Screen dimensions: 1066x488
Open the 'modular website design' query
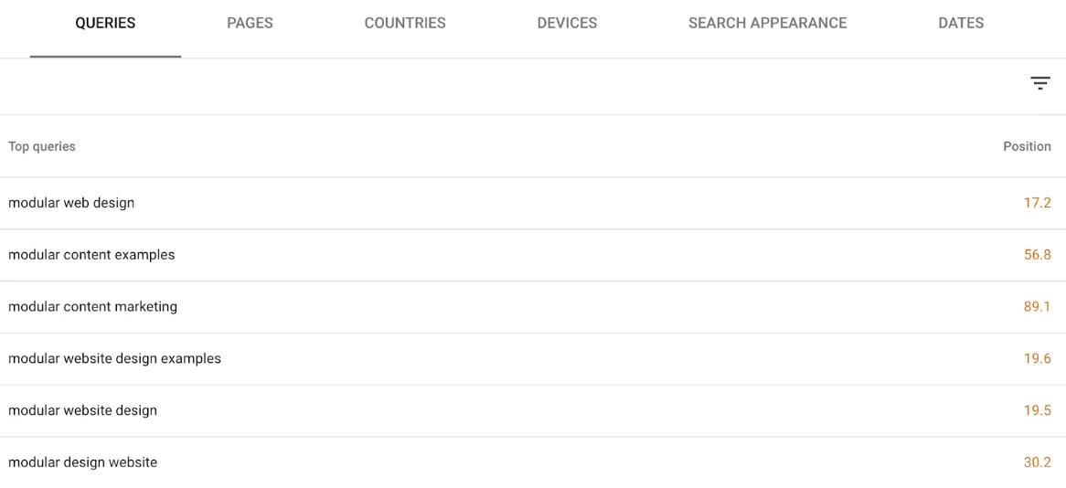(82, 411)
